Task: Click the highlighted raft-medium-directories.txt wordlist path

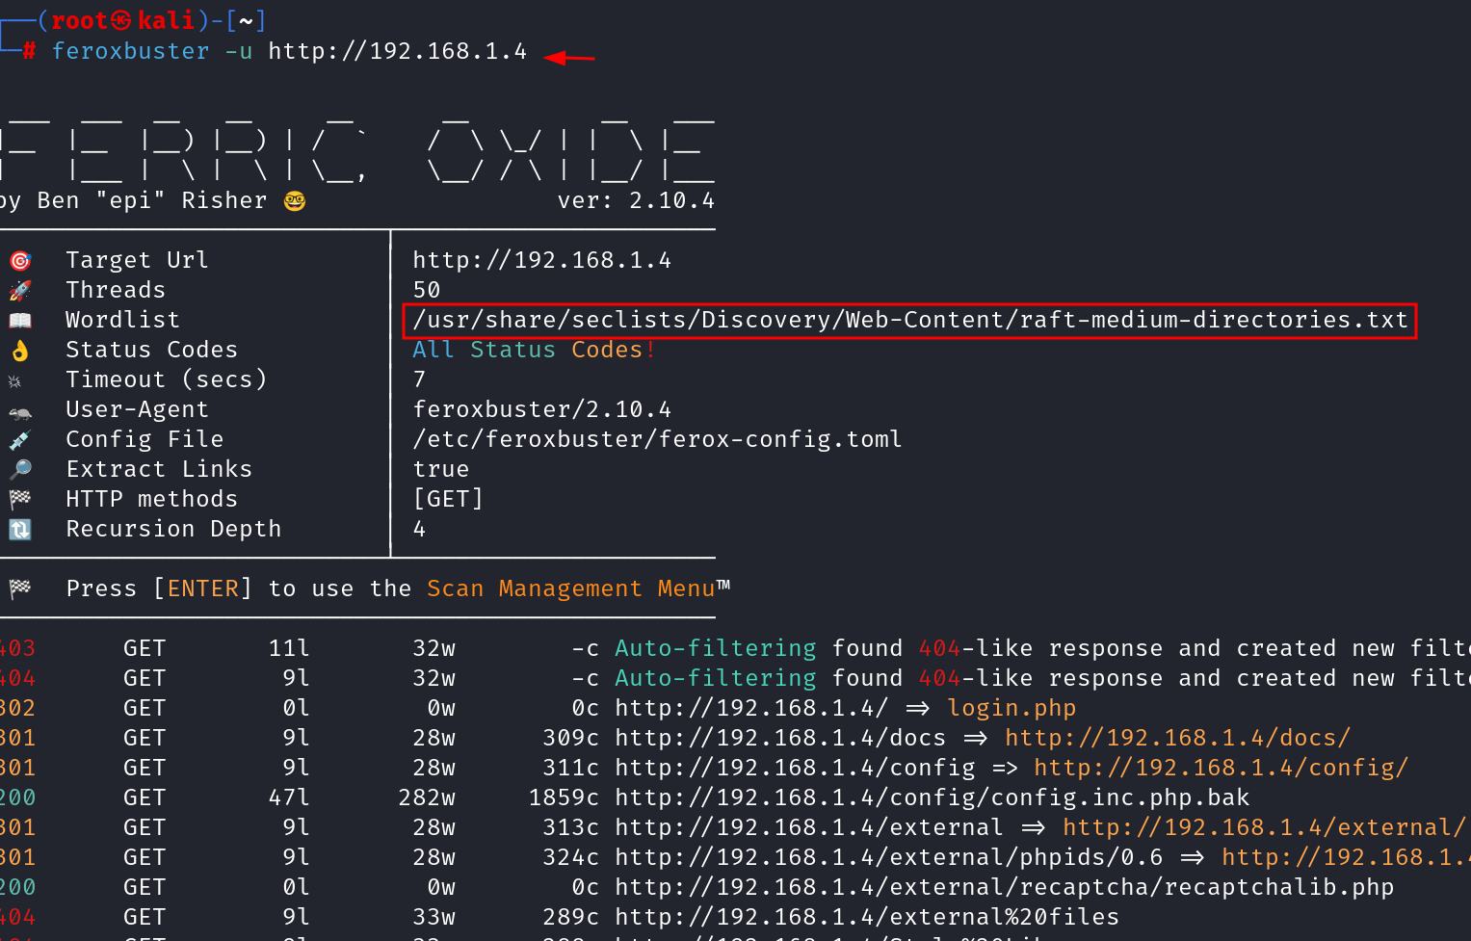Action: 909,320
